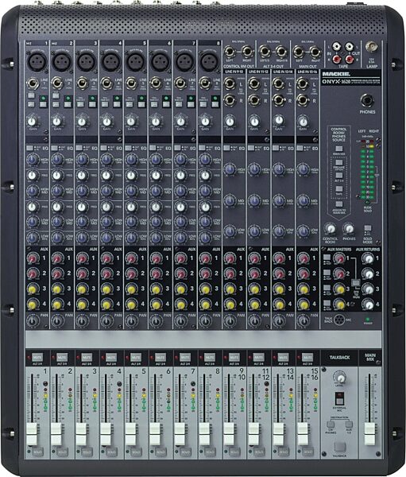406x477 pixels.
Task: Mute channel 1
Action: pos(37,358)
